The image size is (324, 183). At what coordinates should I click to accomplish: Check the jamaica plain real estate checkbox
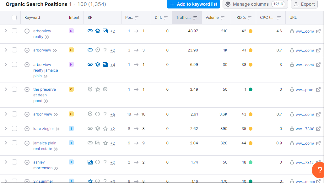coord(14,143)
